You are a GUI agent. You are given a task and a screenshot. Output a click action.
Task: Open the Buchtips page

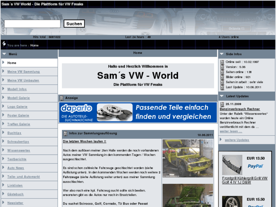pyautogui.click(x=14, y=133)
